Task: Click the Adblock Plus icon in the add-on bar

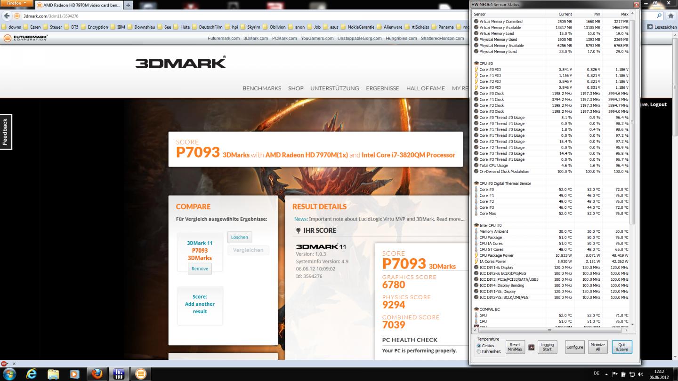Action: coord(5,364)
